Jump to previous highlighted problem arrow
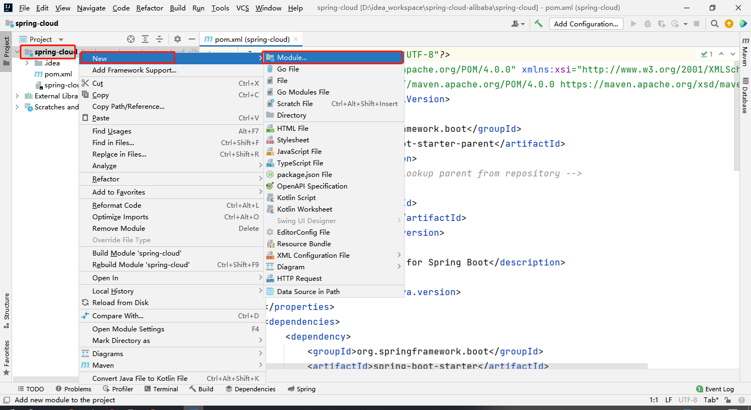 pos(722,54)
